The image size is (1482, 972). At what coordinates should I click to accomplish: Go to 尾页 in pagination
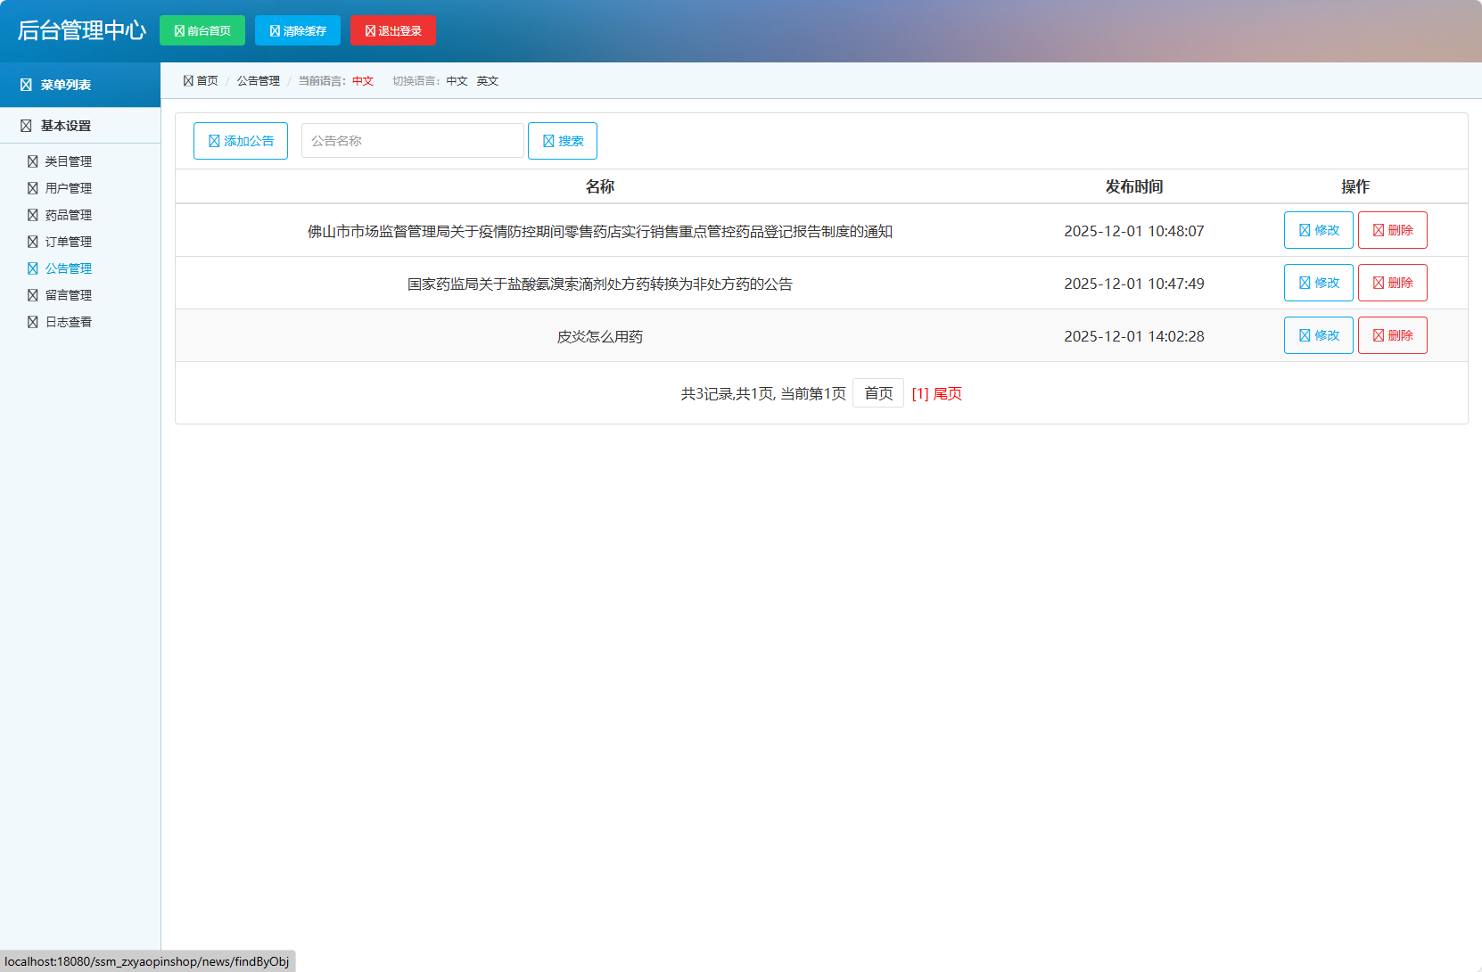(x=947, y=393)
